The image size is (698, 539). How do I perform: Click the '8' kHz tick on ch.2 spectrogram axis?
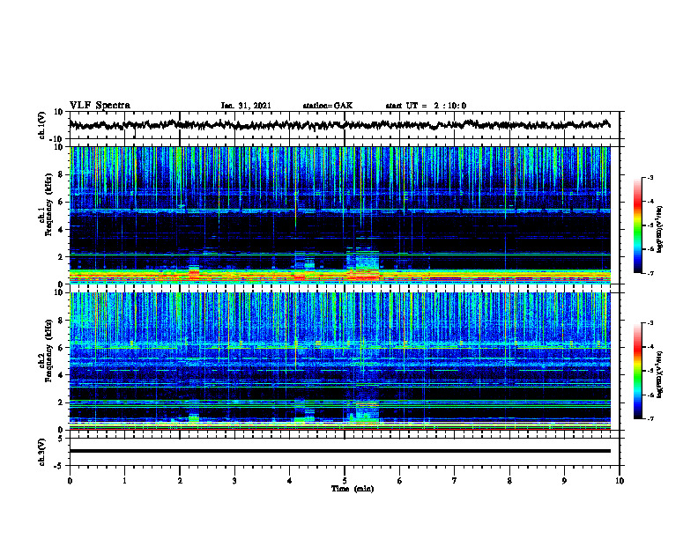pyautogui.click(x=61, y=321)
